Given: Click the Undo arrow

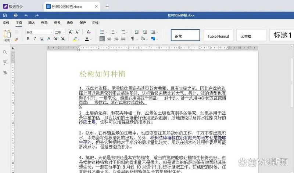Looking at the screenshot, I should (26, 15).
